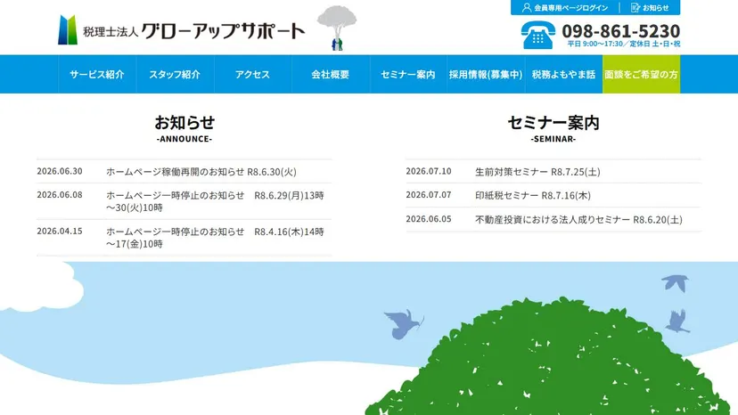Click phone number 098-861-5230

click(x=621, y=31)
